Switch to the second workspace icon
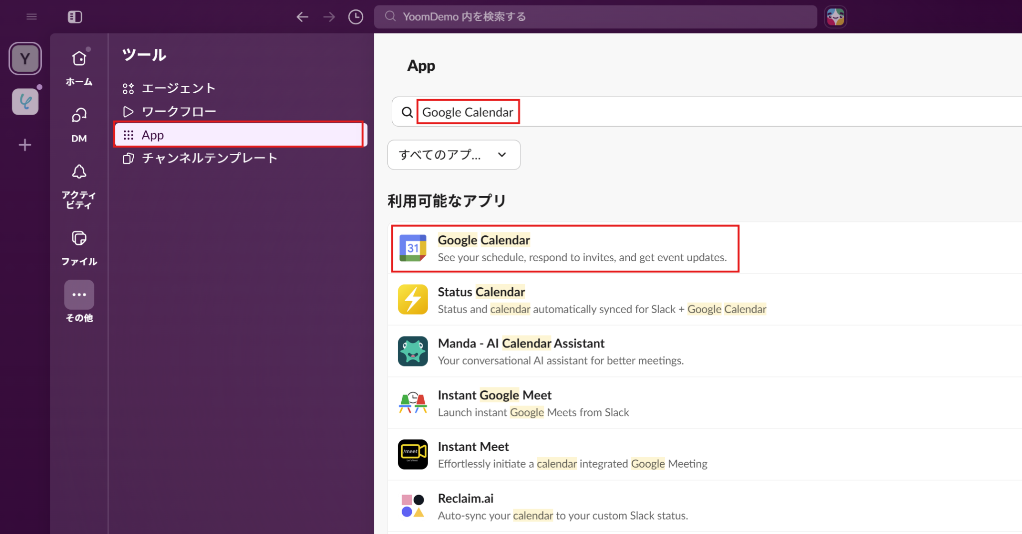This screenshot has width=1022, height=534. point(25,102)
